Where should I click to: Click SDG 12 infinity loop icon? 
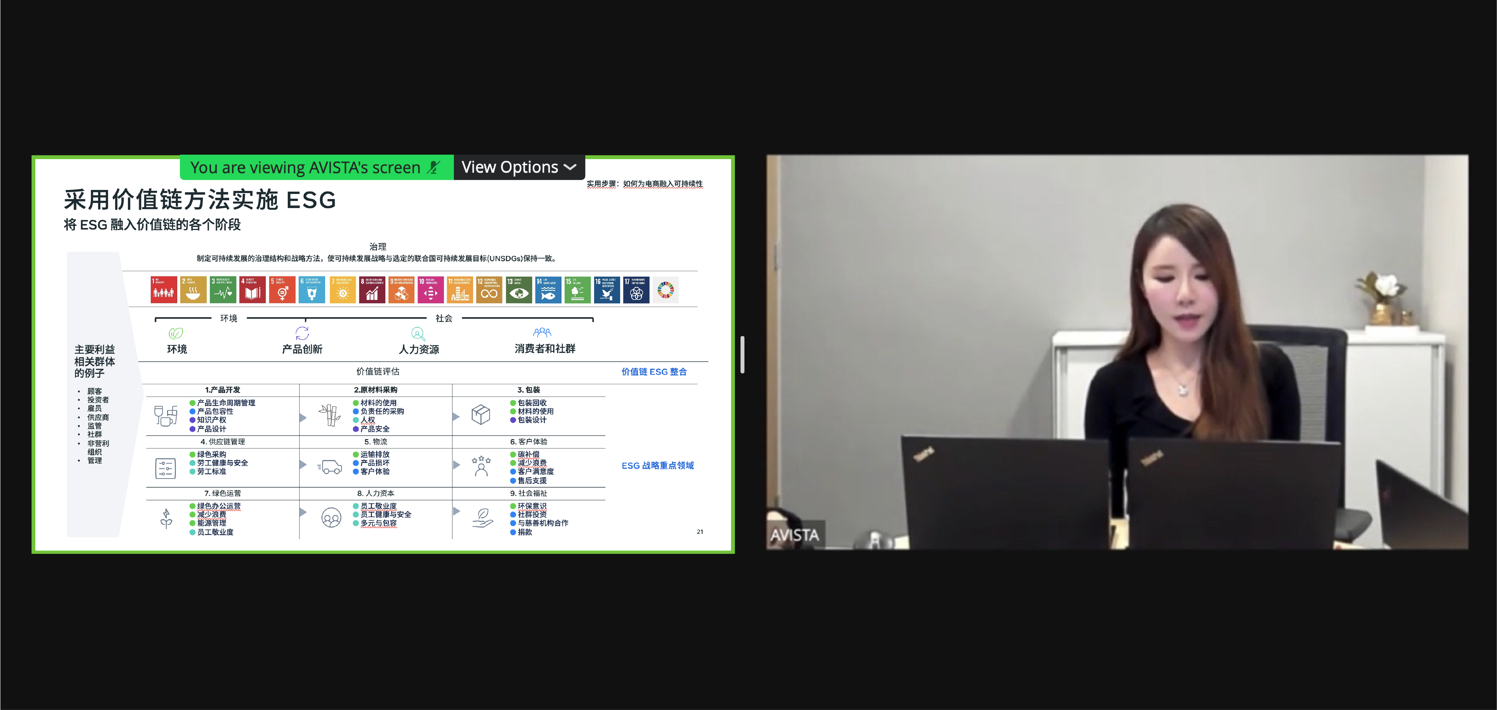[x=489, y=289]
